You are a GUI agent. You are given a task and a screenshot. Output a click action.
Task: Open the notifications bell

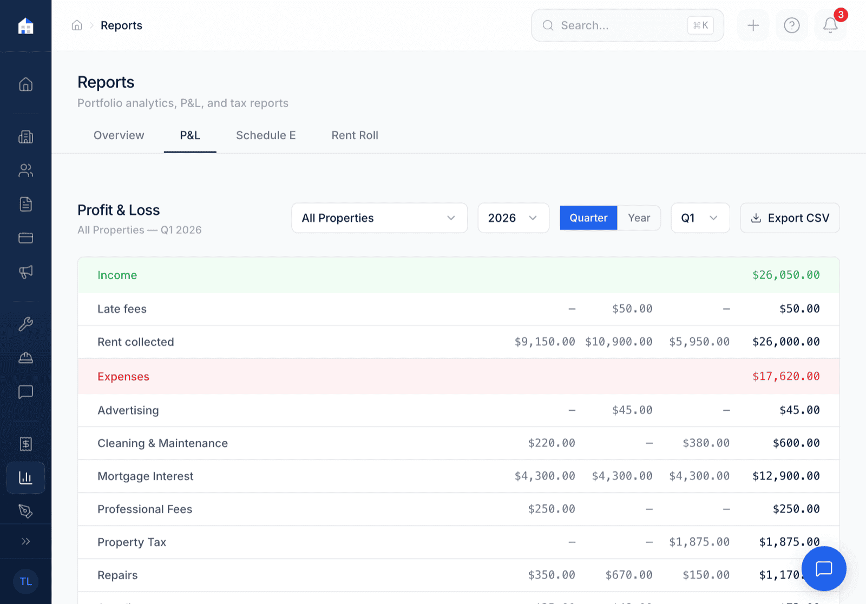click(830, 25)
